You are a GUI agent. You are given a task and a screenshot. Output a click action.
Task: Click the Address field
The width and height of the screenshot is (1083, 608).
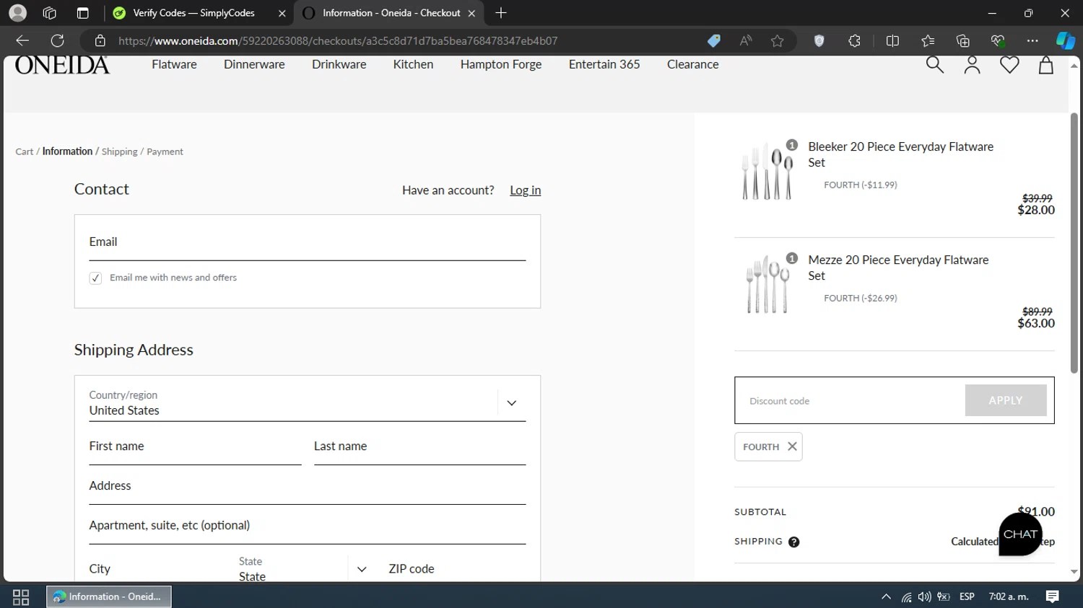tap(308, 486)
